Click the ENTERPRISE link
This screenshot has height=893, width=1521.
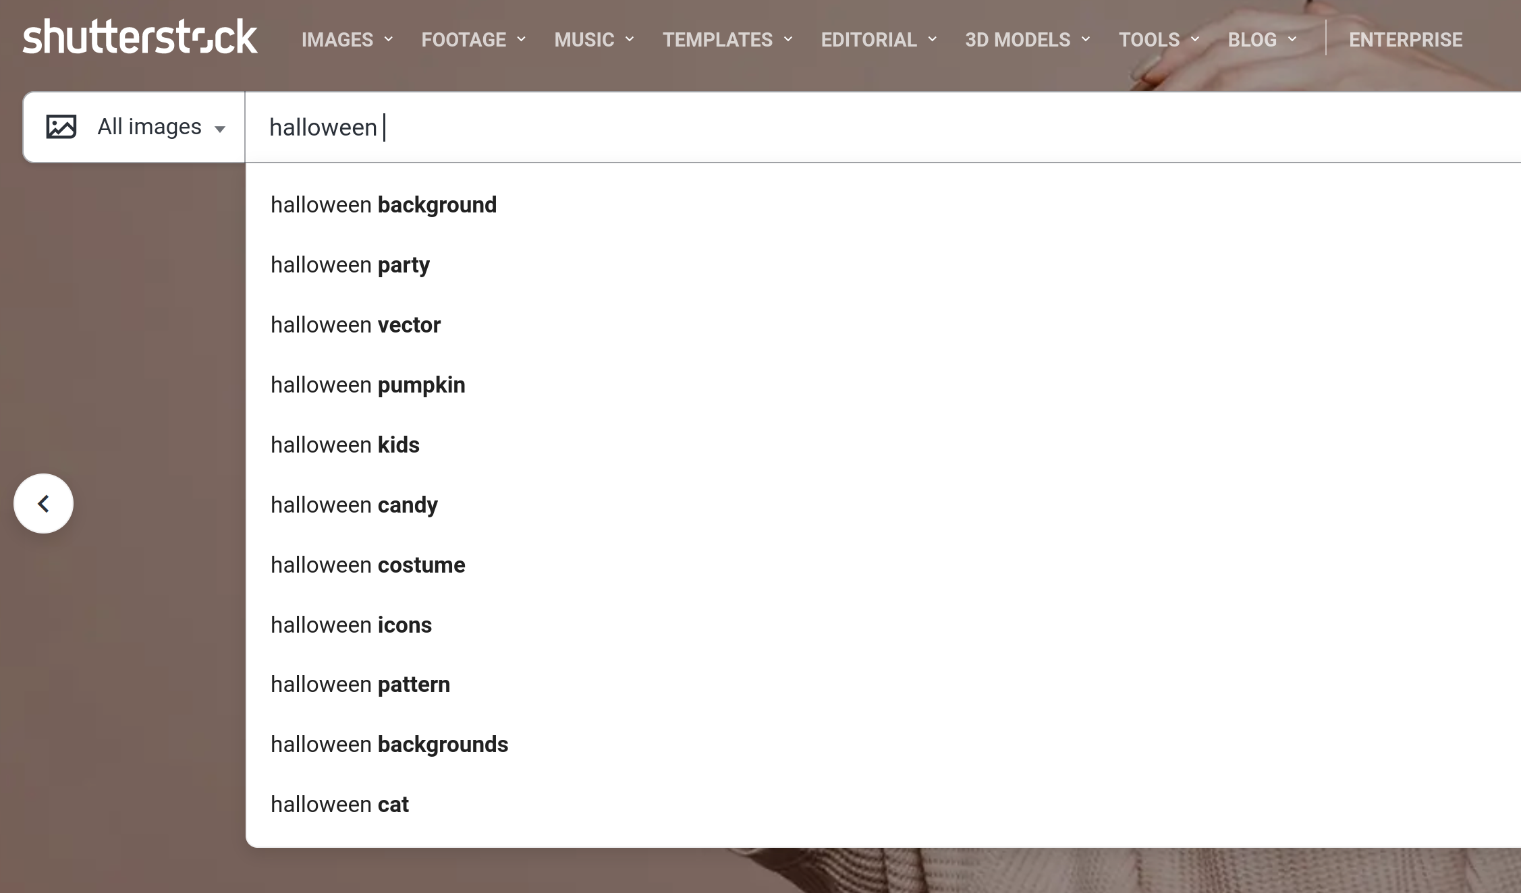[1406, 40]
